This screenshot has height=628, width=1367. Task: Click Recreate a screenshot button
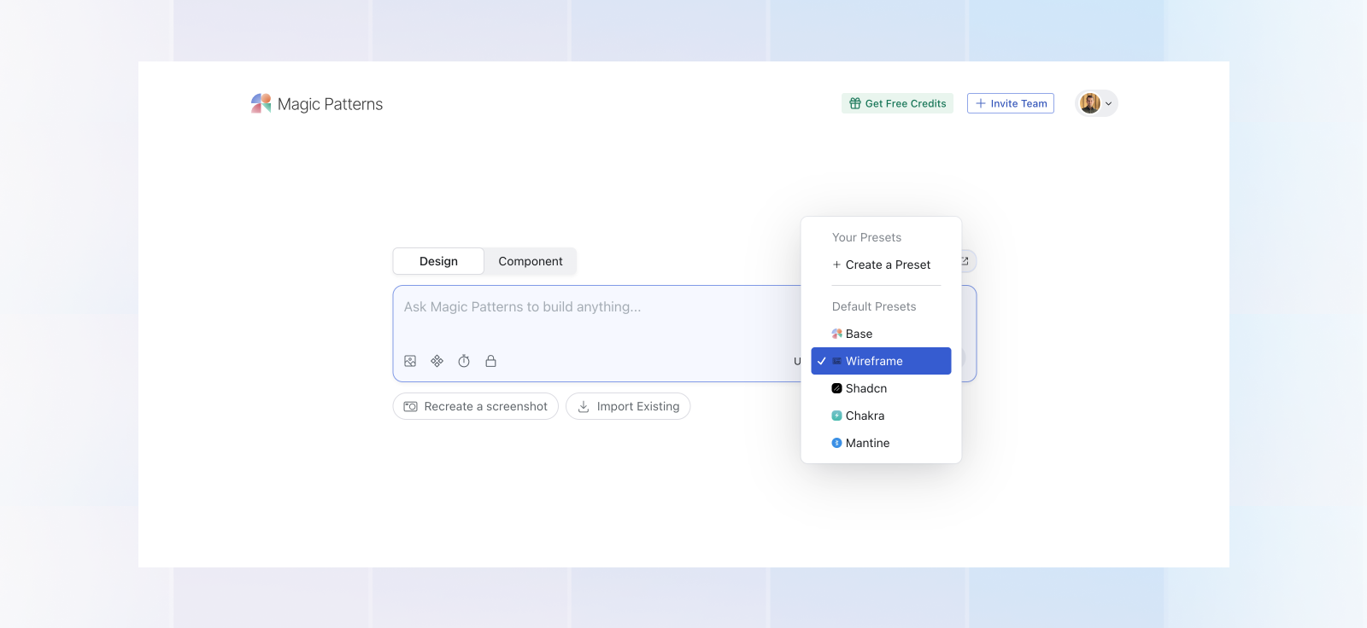(476, 406)
